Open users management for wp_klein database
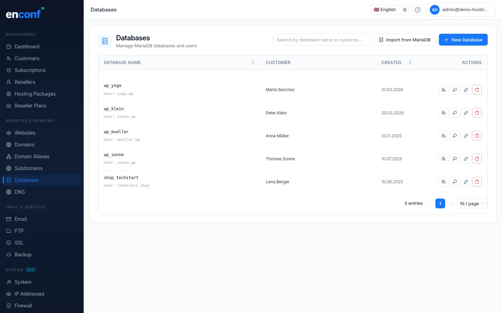This screenshot has width=502, height=313. 443,113
